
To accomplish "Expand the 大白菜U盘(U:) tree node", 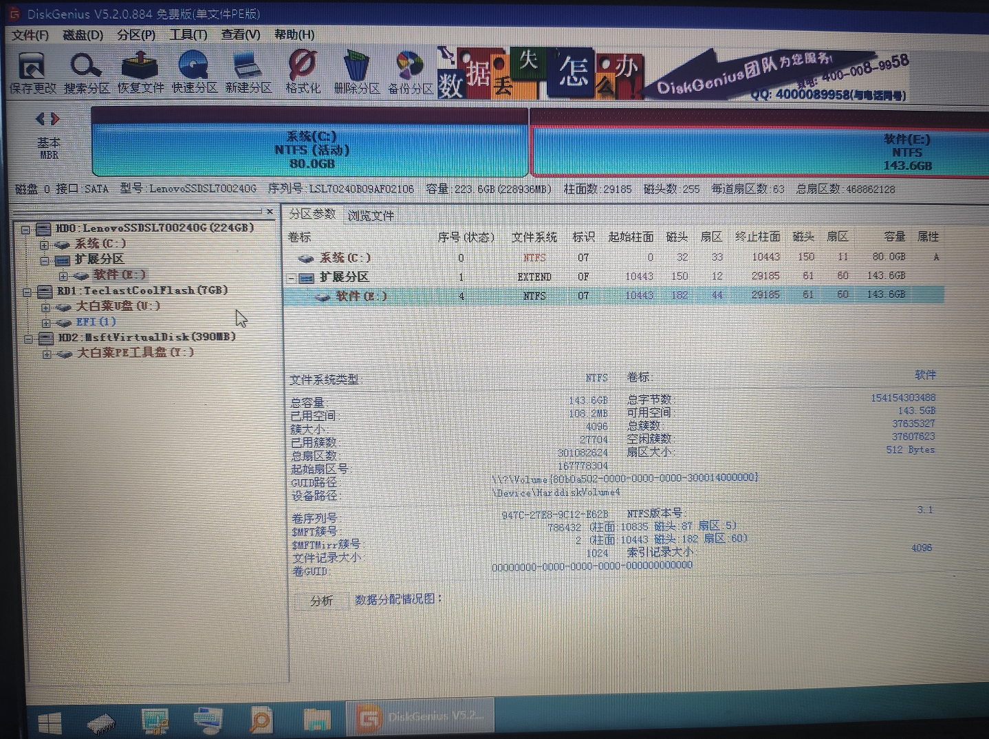I will tap(45, 308).
